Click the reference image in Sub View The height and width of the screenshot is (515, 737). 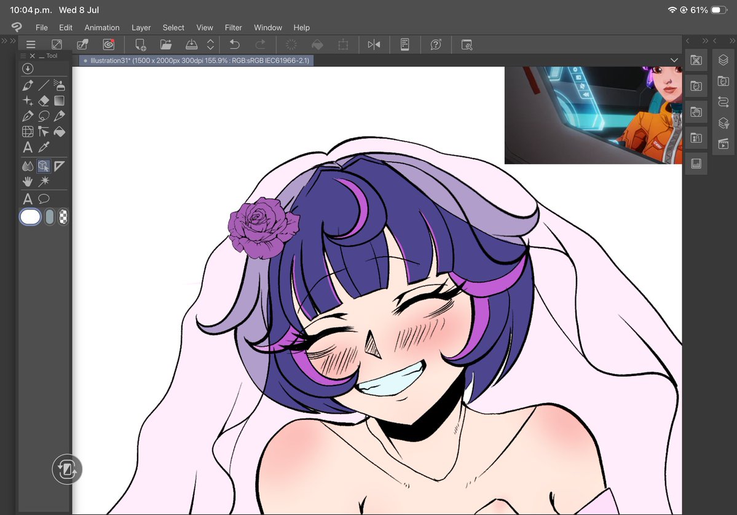(593, 115)
